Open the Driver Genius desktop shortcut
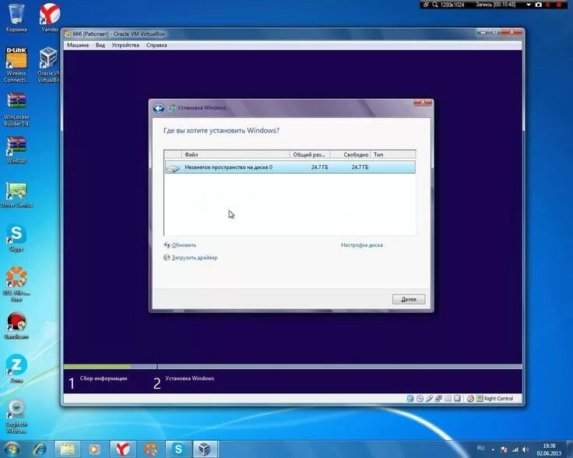 pyautogui.click(x=16, y=195)
